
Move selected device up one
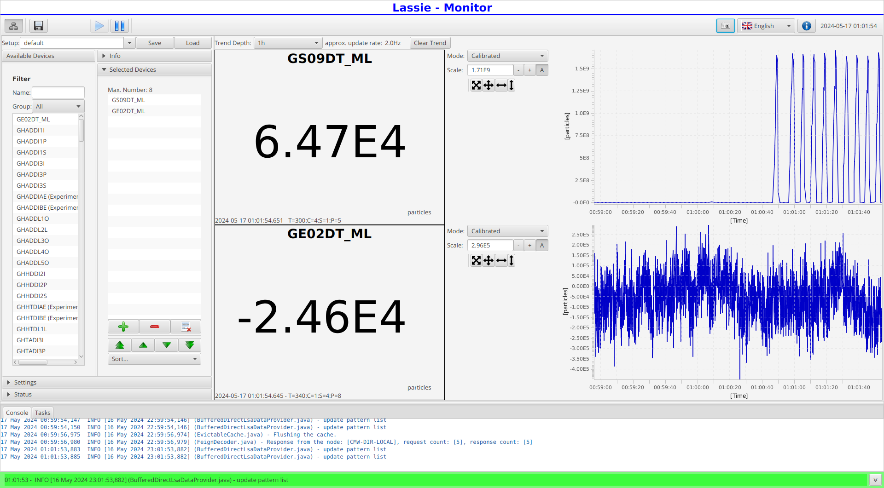(143, 345)
